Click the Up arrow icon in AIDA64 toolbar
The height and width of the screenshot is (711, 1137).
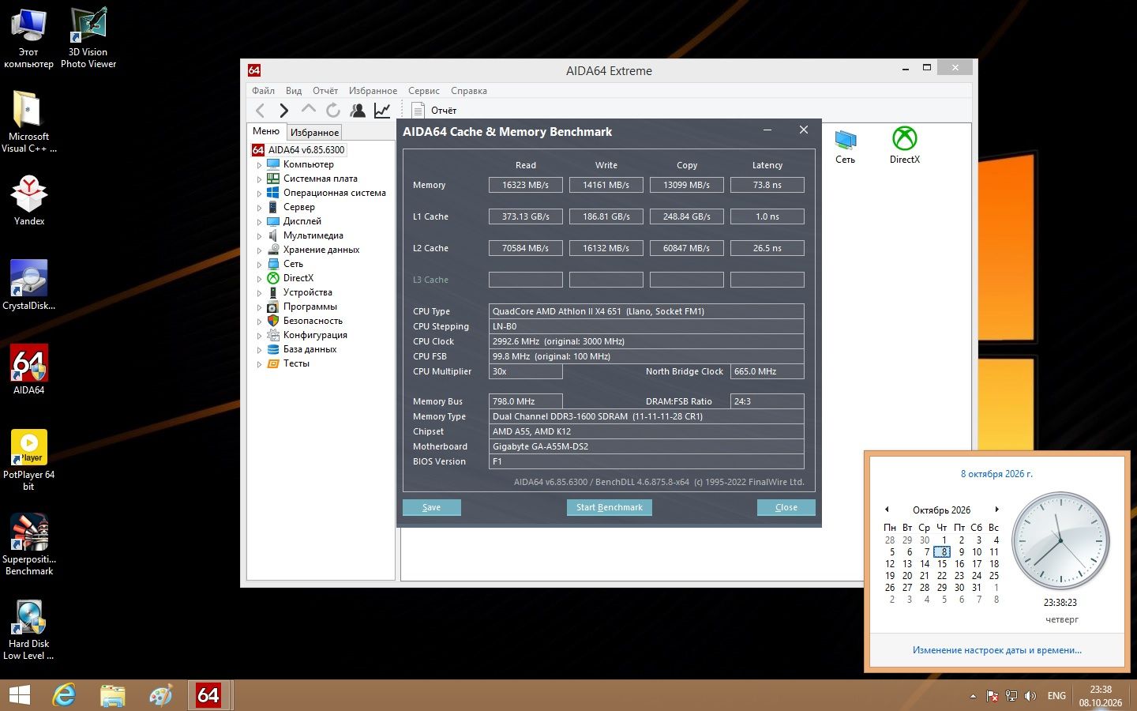309,111
